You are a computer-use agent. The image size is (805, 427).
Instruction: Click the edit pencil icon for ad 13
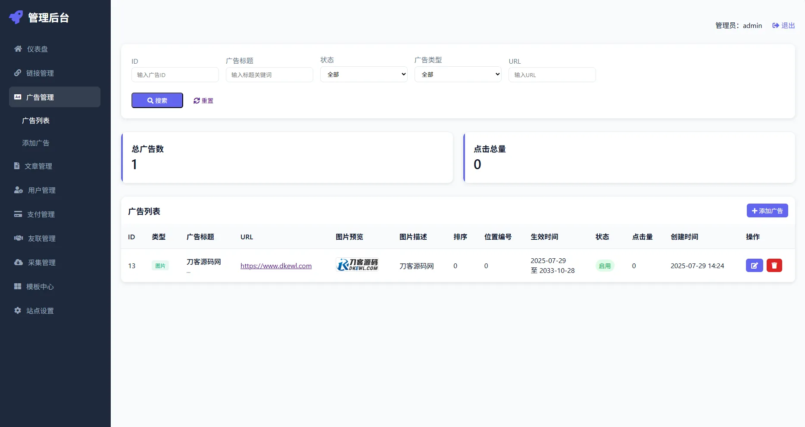754,266
